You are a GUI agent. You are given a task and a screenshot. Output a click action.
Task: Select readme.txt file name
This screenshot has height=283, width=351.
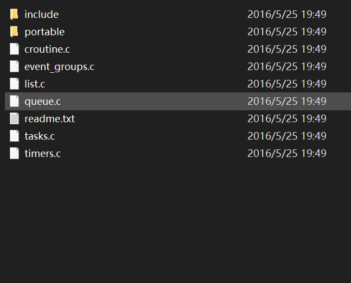coord(49,119)
